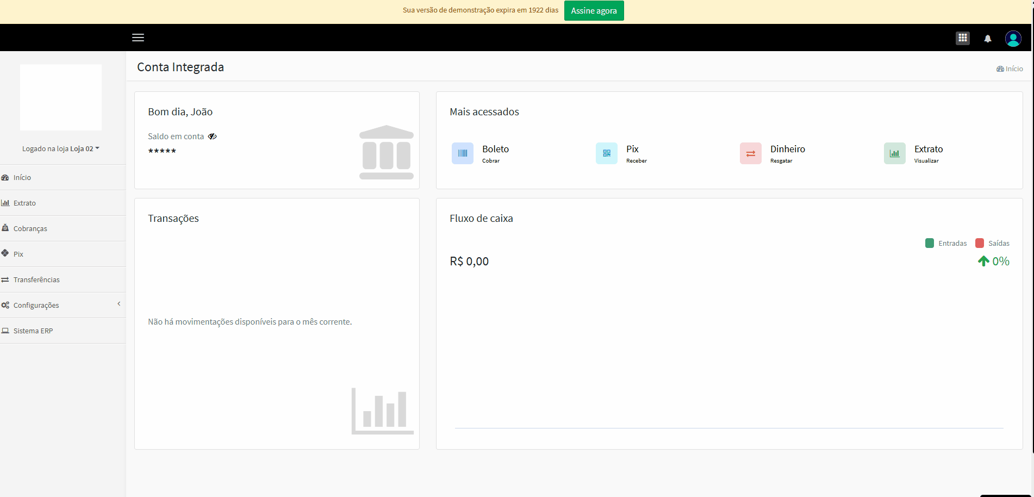Click the Boleto barcode icon
Viewport: 1034px width, 497px height.
point(462,153)
